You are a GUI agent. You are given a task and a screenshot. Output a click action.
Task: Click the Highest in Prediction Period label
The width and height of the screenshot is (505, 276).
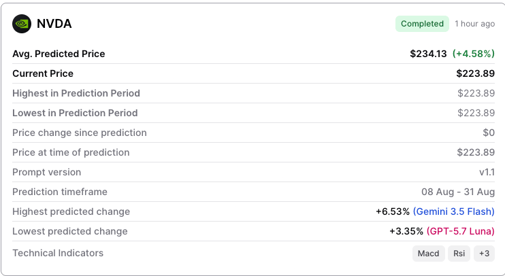click(76, 93)
